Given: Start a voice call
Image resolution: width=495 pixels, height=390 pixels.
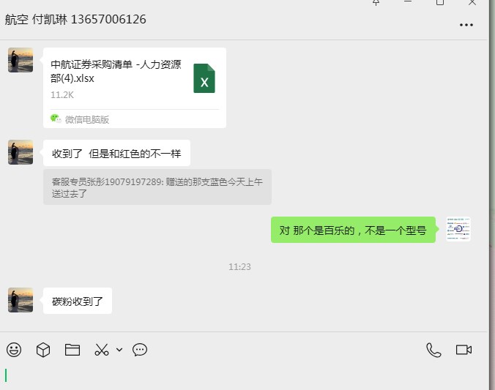Looking at the screenshot, I should pos(433,350).
